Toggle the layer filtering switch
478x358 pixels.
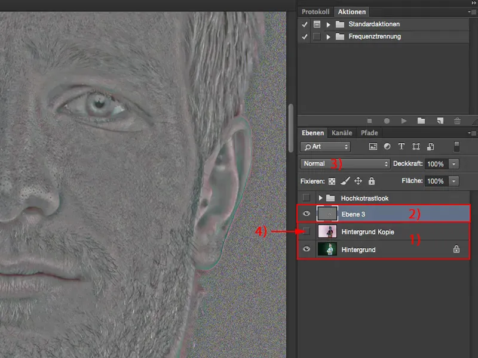(x=456, y=146)
